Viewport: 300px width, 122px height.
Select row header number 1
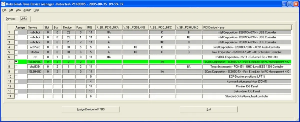click(x=11, y=32)
